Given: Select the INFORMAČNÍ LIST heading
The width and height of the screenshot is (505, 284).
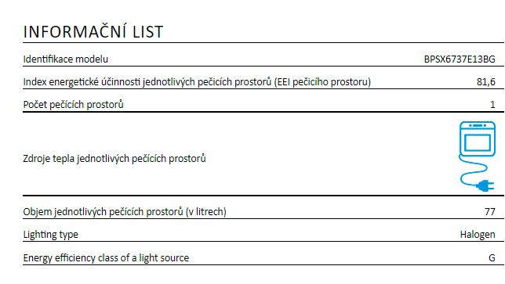Looking at the screenshot, I should (93, 32).
